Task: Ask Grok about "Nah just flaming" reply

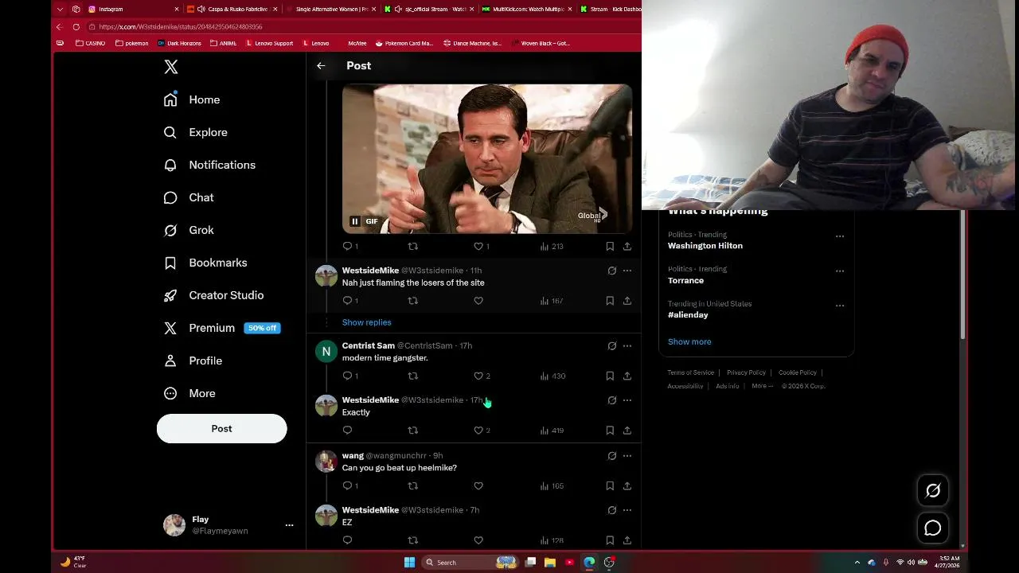Action: click(x=611, y=271)
